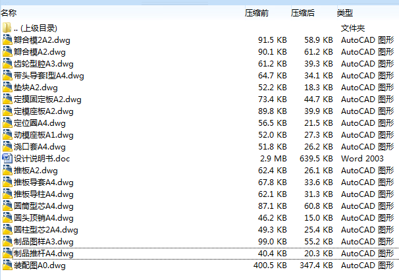
Task: Click the file icon of 装配图A0.dwg
Action: [x=7, y=266]
